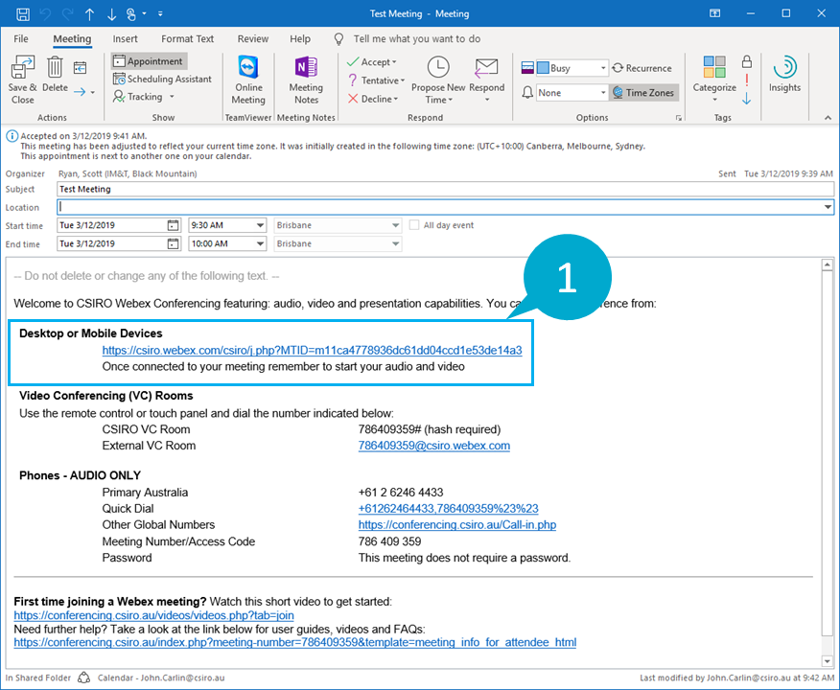Viewport: 840px width, 690px height.
Task: Toggle the All day event checkbox
Action: (x=414, y=225)
